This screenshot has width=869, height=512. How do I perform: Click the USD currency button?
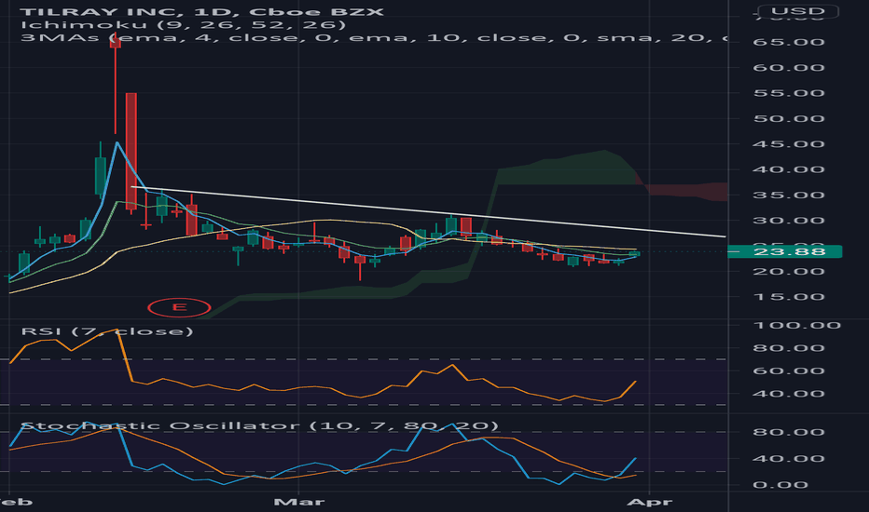tap(798, 11)
